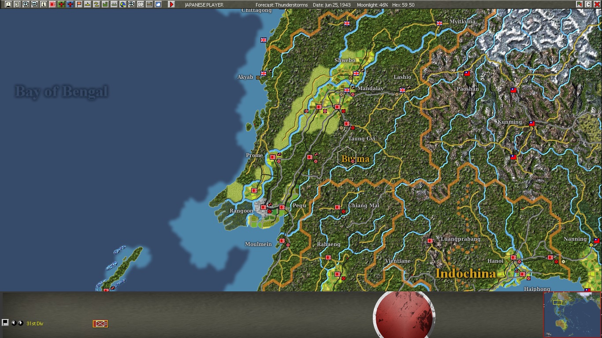
Task: Select the British flag unit at Akyab
Action: click(x=264, y=73)
